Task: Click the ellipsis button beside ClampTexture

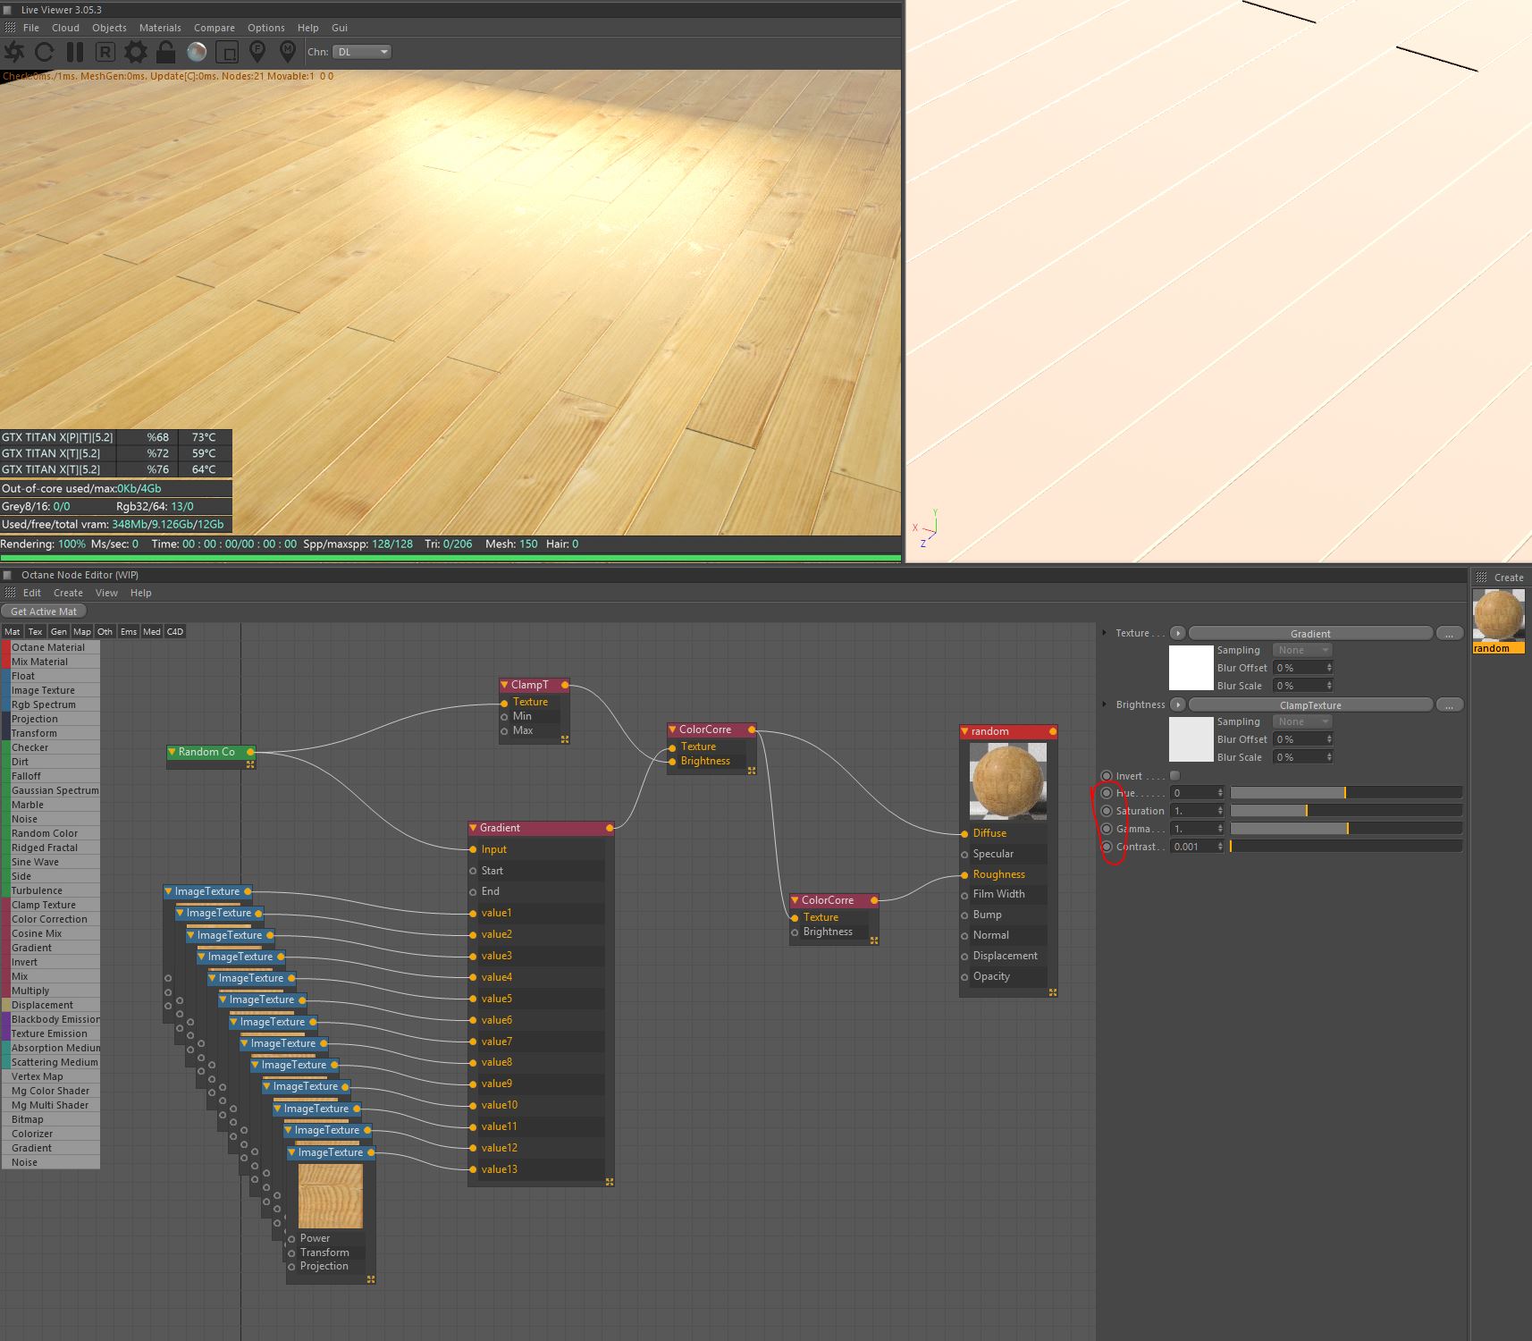Action: click(x=1449, y=704)
